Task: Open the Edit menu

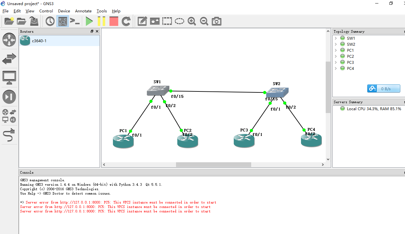Action: (x=17, y=11)
